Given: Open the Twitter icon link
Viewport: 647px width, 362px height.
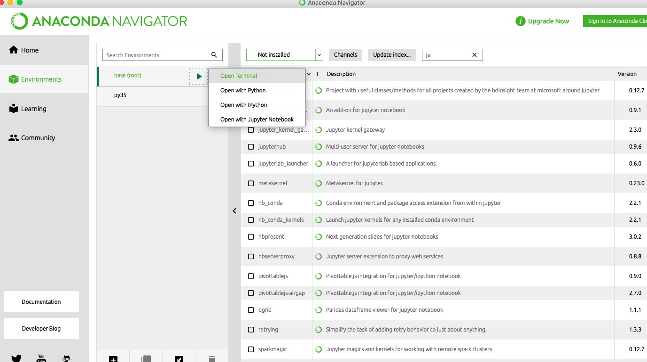Looking at the screenshot, I should coord(16,359).
